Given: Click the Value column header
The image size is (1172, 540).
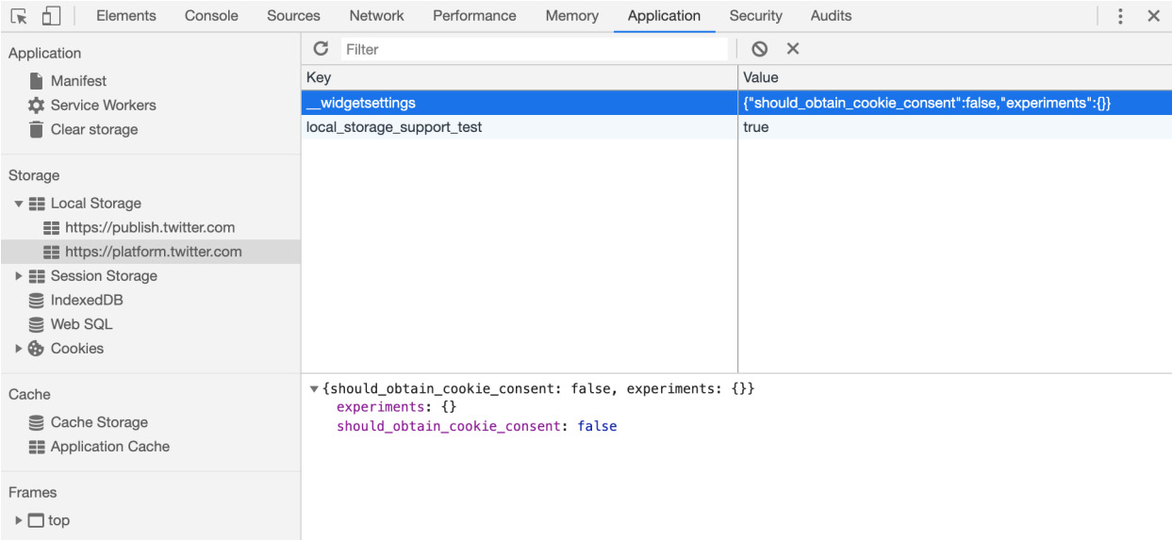Looking at the screenshot, I should click(x=955, y=77).
